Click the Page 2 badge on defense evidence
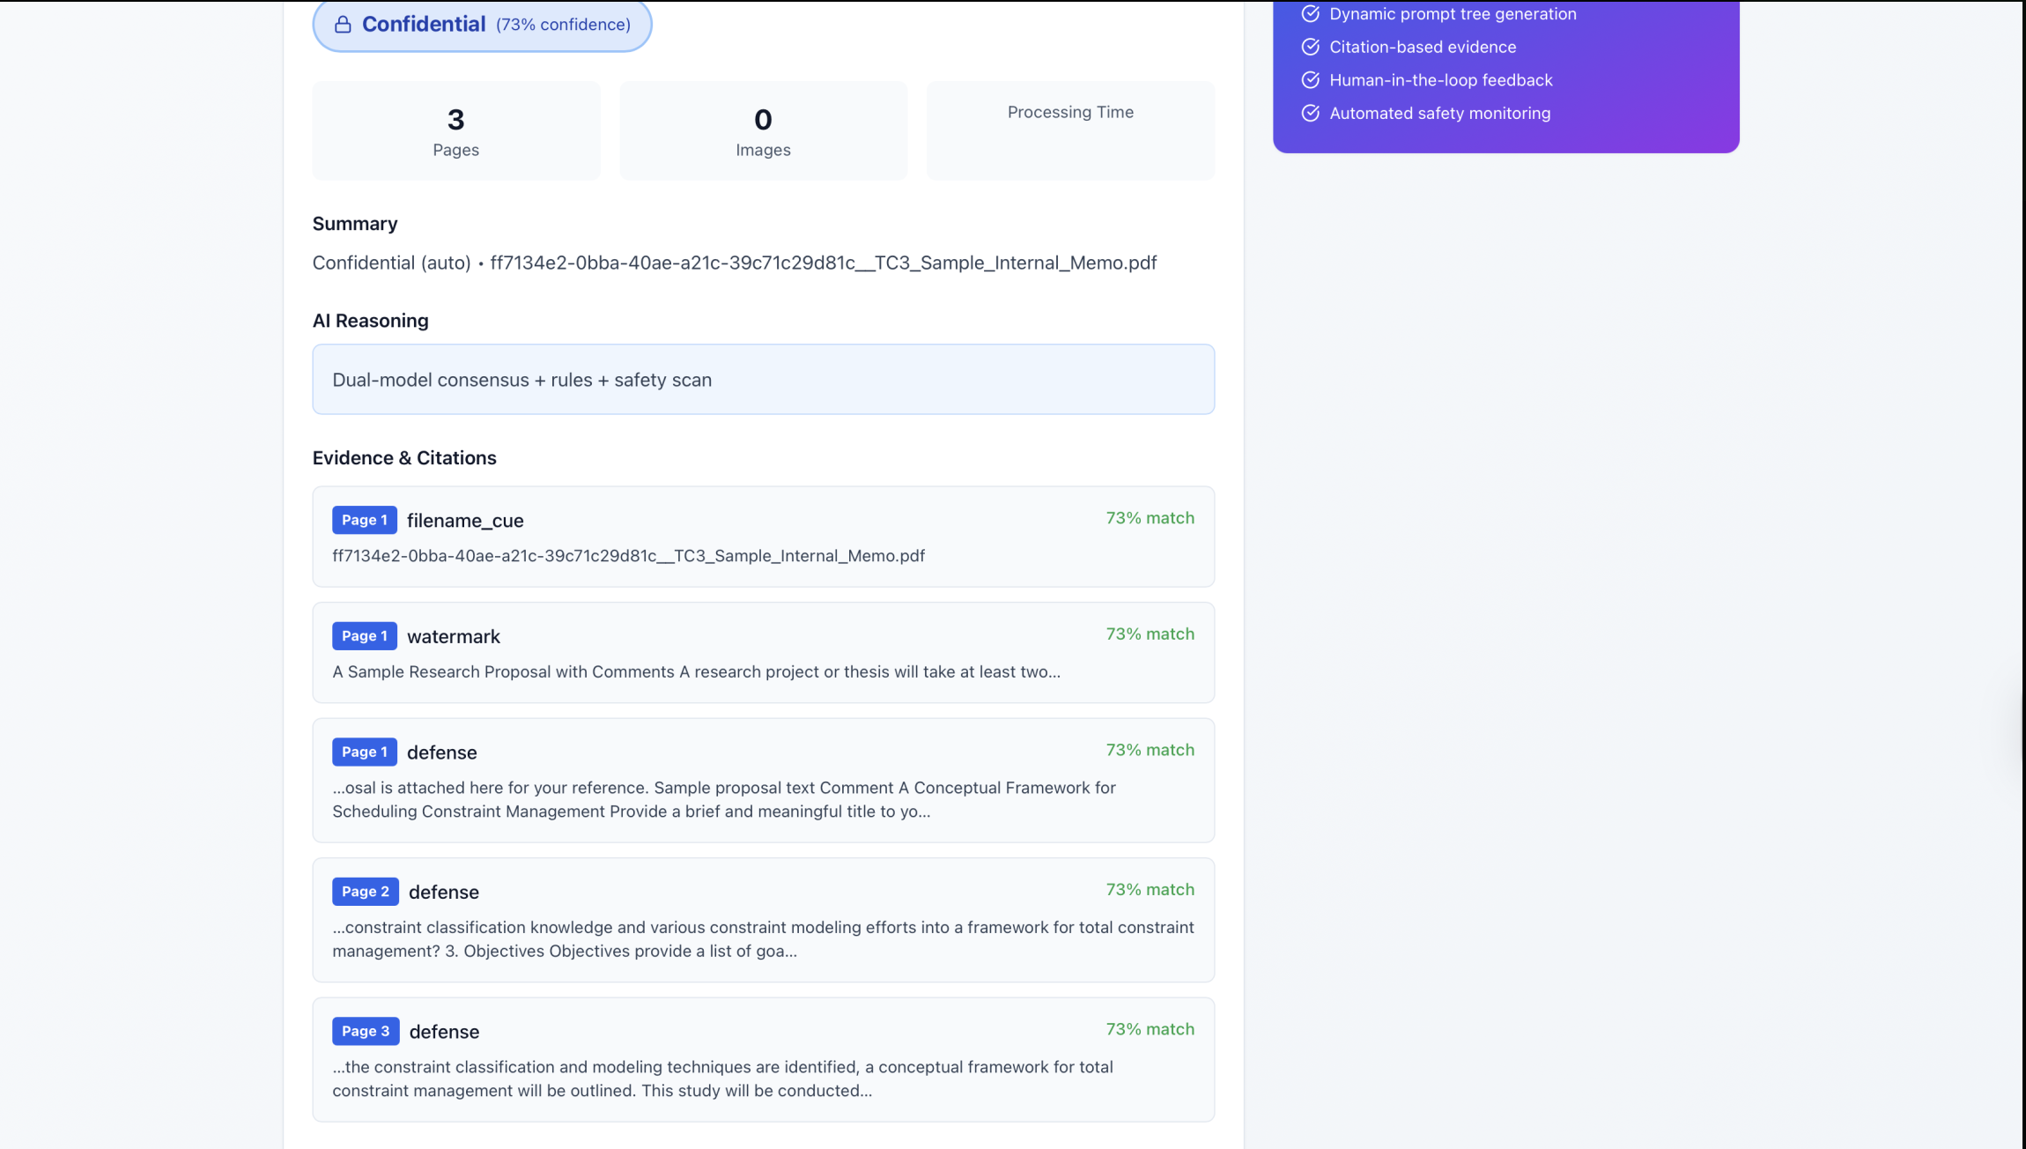This screenshot has width=2026, height=1149. pos(365,892)
